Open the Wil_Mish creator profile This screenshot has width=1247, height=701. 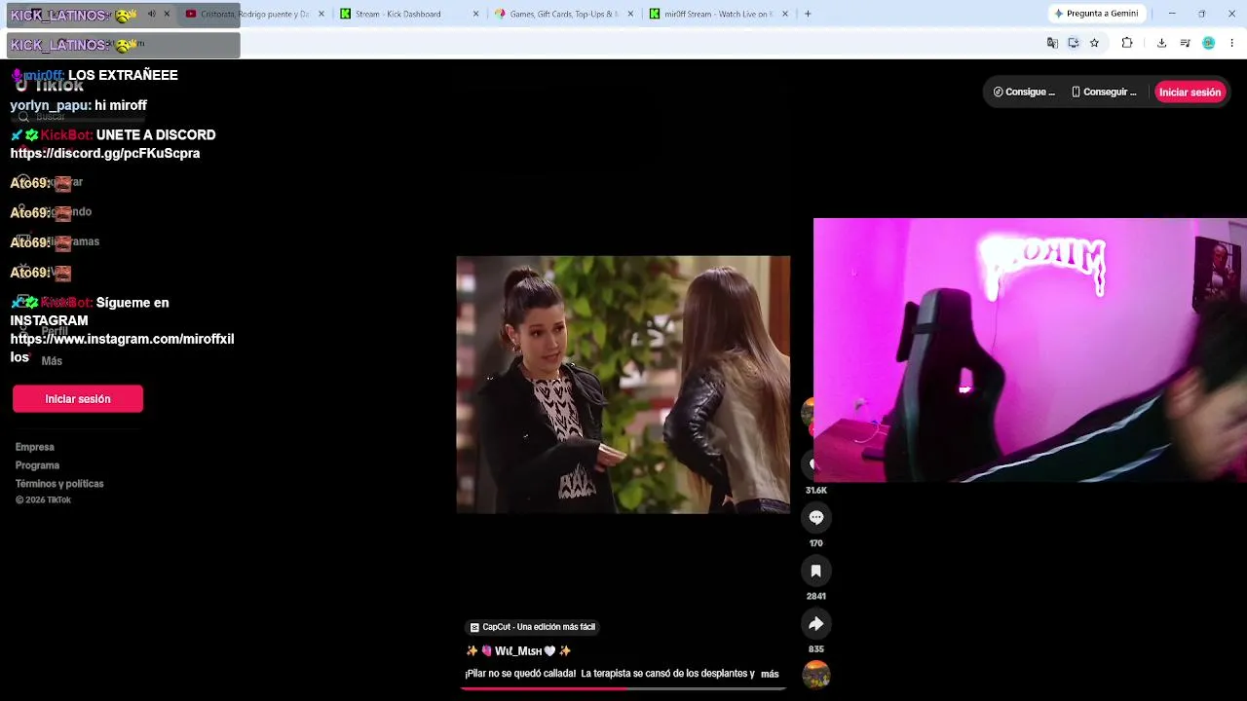(x=519, y=650)
